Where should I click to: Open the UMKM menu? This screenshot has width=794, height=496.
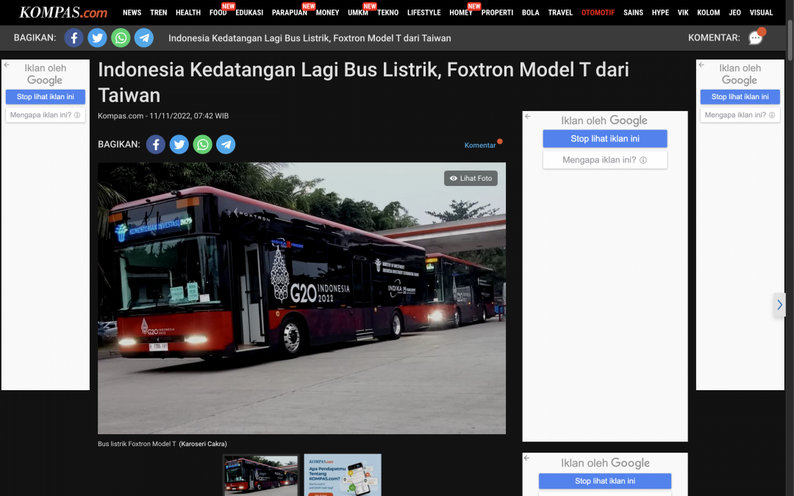pyautogui.click(x=358, y=12)
